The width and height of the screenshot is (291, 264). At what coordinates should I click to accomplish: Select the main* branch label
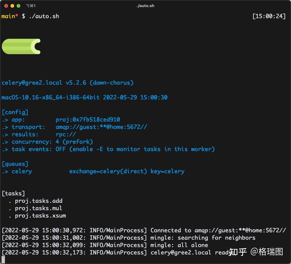click(x=8, y=16)
